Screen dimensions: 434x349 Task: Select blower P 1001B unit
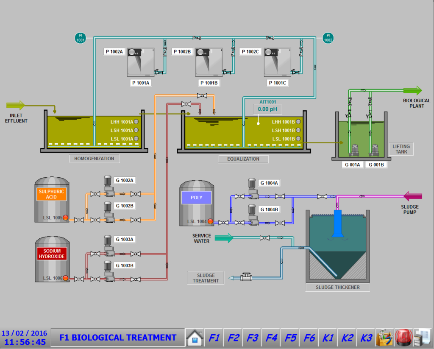click(209, 62)
